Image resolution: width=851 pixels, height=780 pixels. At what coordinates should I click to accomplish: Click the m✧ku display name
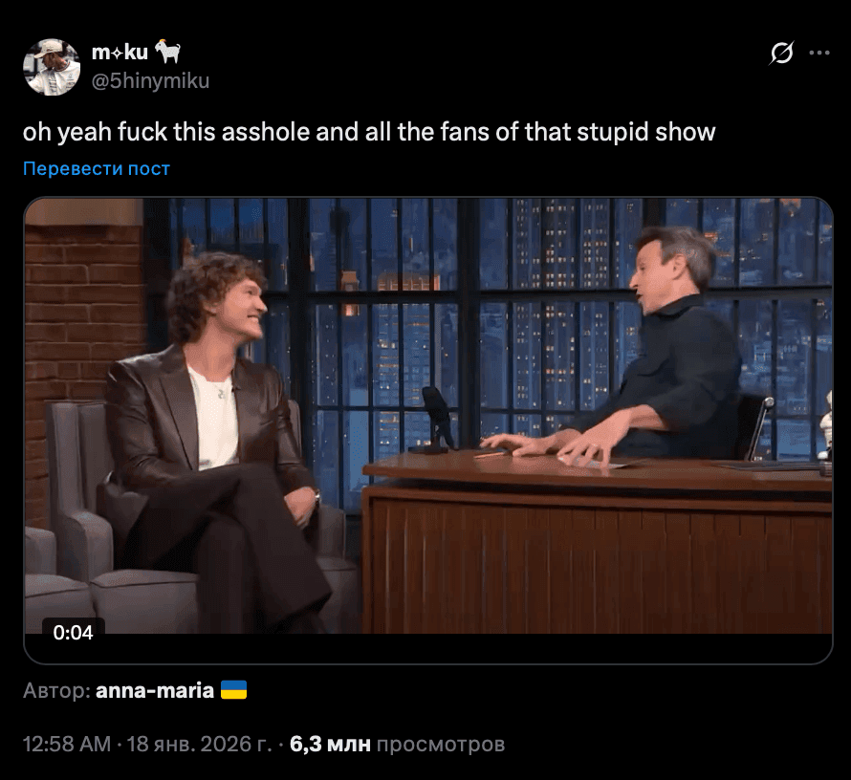(x=120, y=52)
